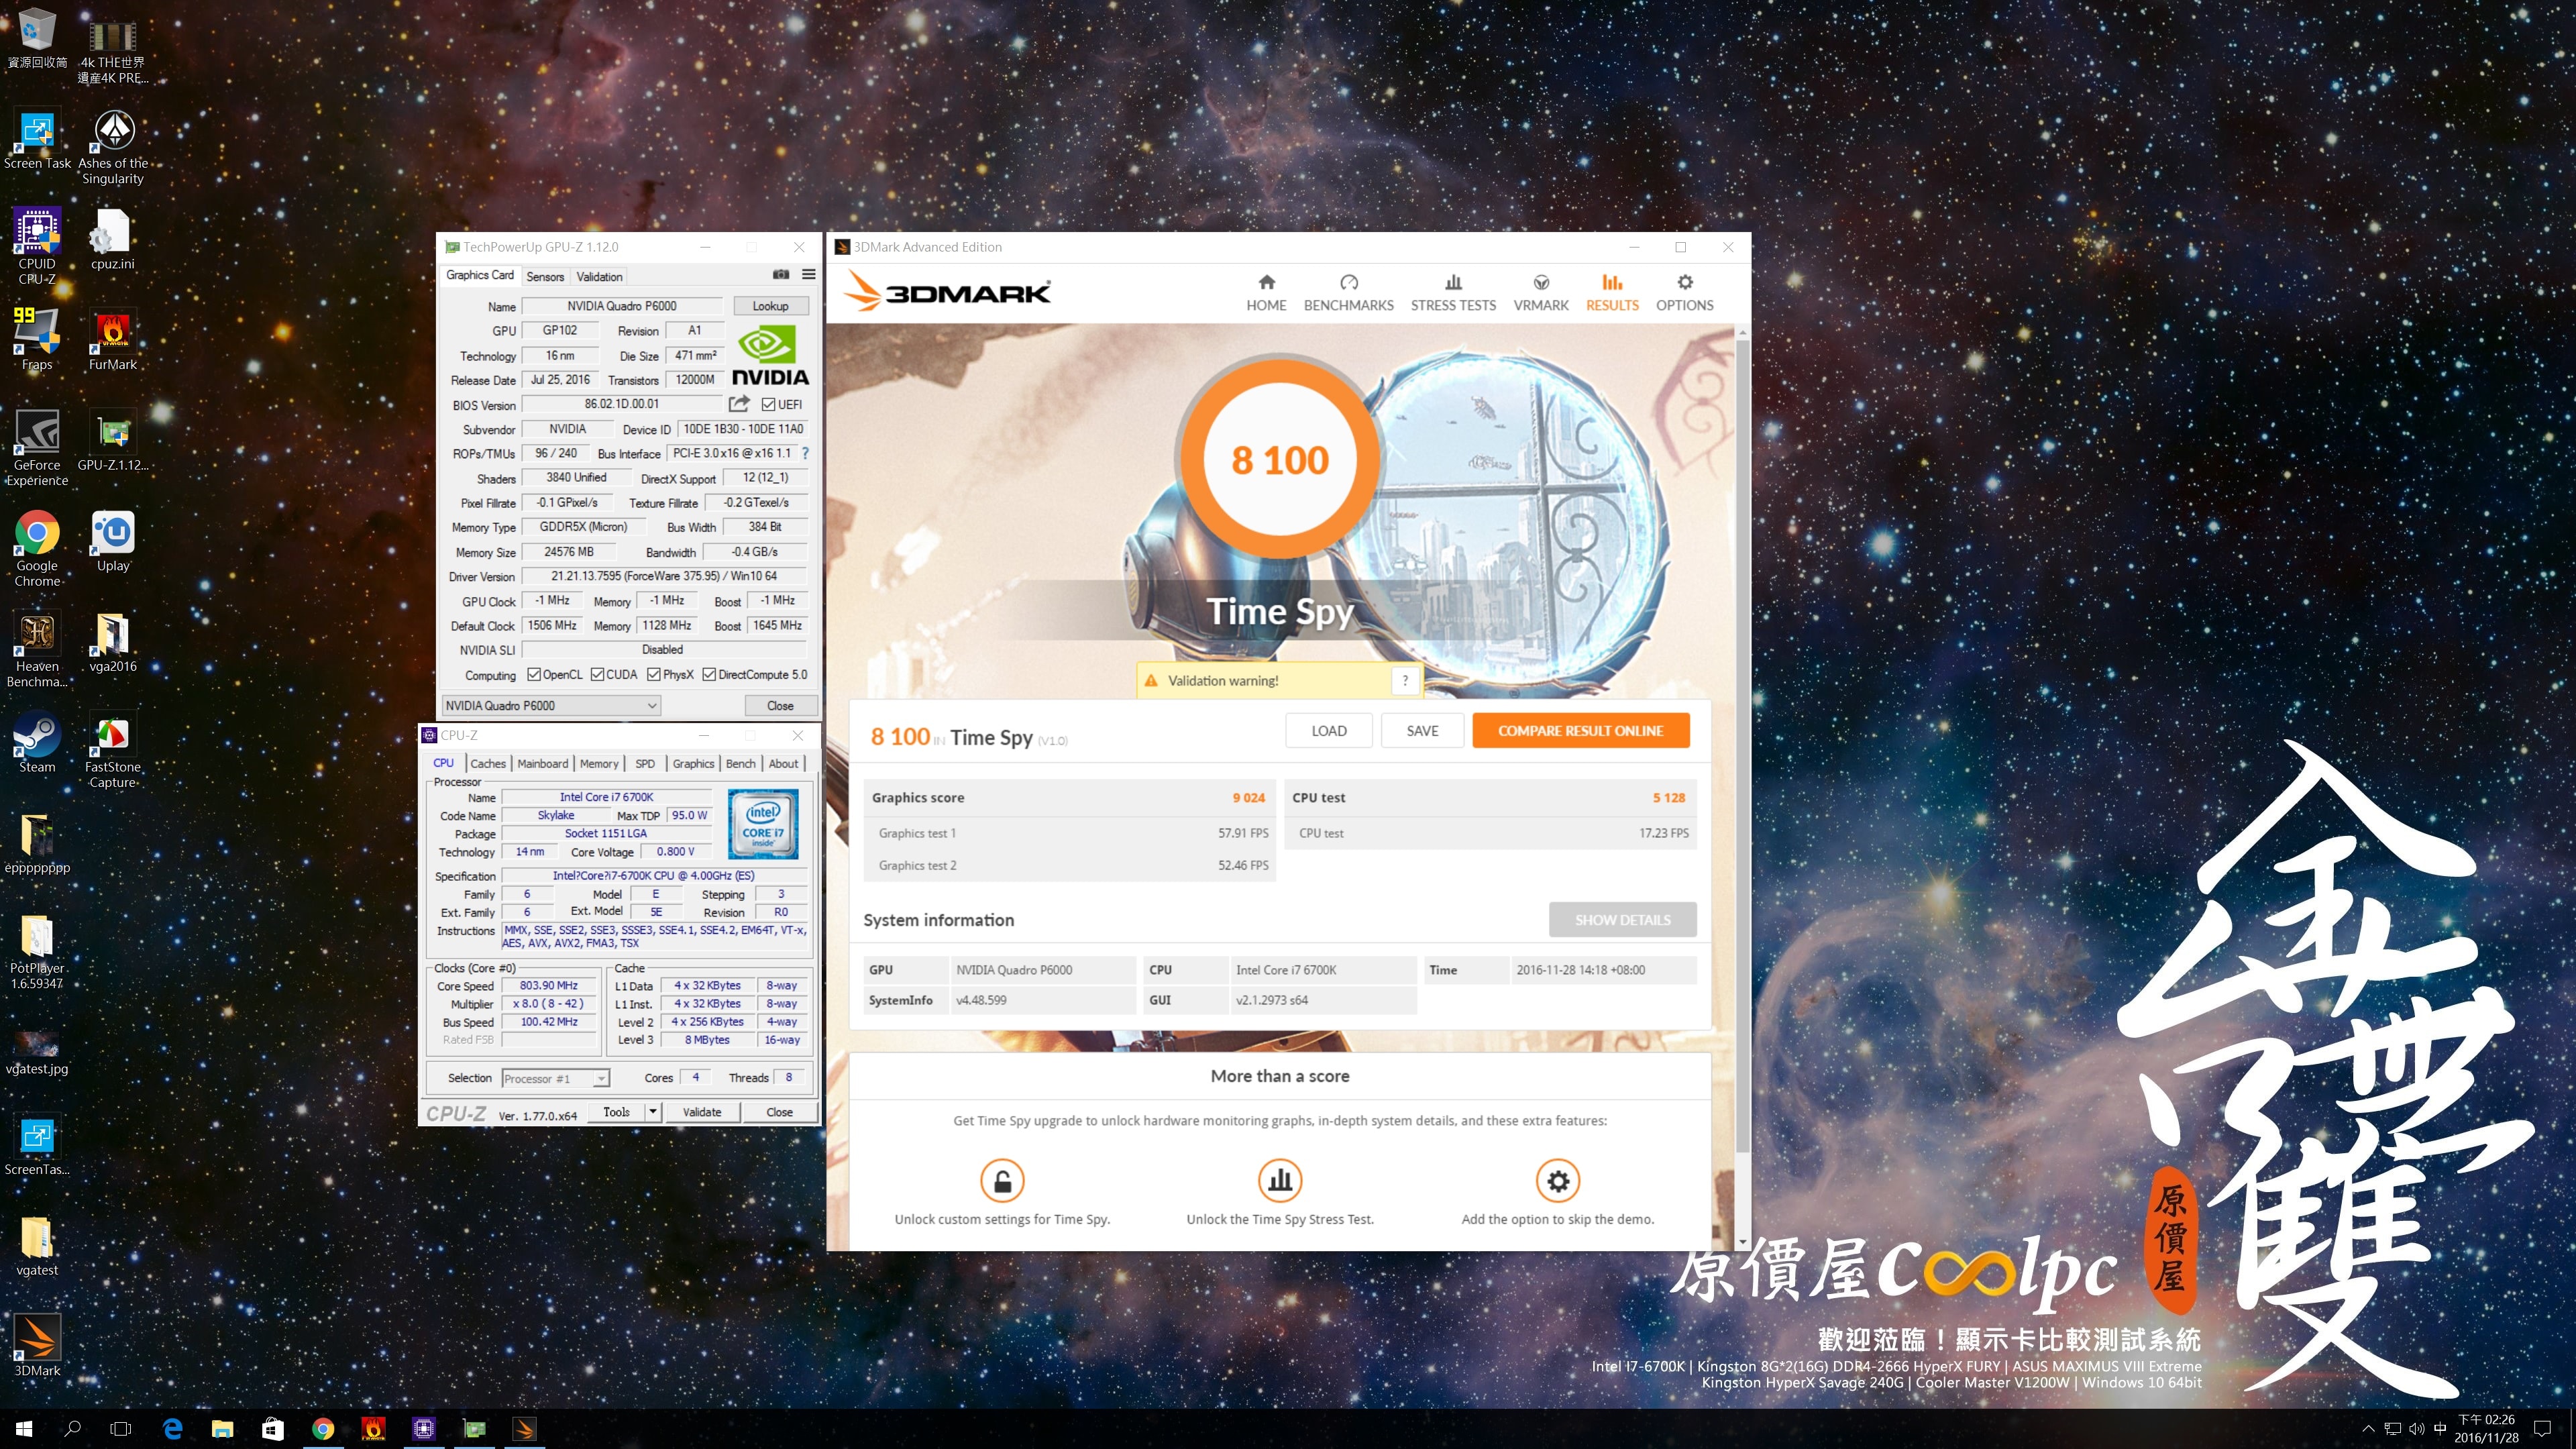Open Task View on the taskbar
Viewport: 2576px width, 1449px height.
click(x=121, y=1428)
